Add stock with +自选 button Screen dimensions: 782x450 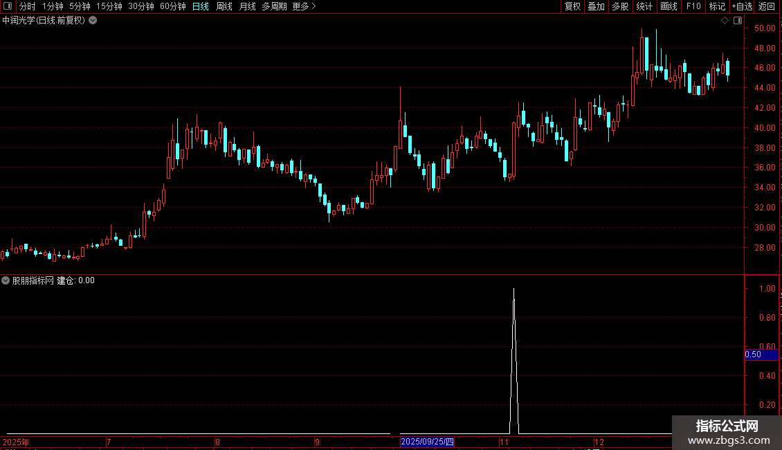point(742,6)
